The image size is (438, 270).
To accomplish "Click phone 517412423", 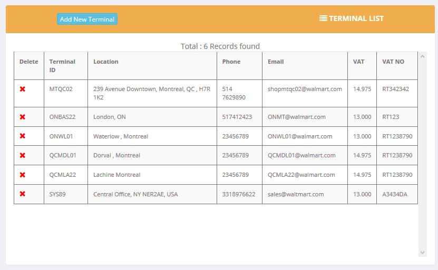I will [237, 117].
